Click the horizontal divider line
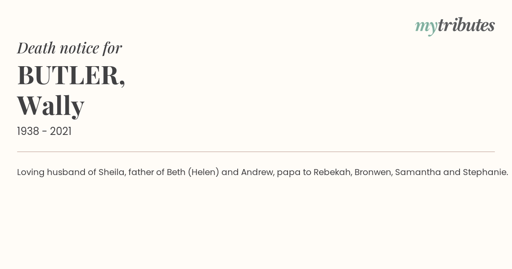 pos(256,152)
